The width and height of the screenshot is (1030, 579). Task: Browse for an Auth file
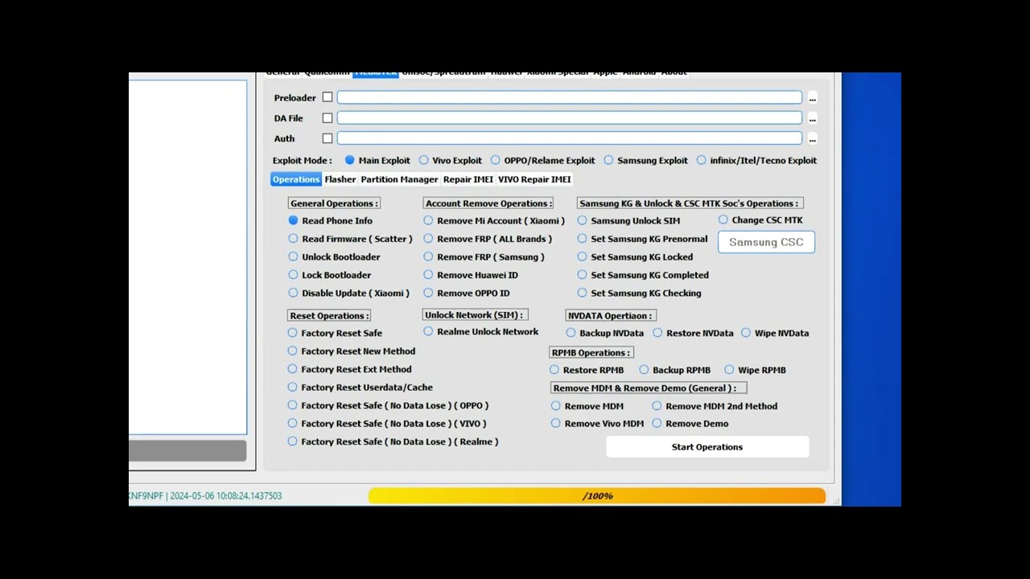[812, 138]
